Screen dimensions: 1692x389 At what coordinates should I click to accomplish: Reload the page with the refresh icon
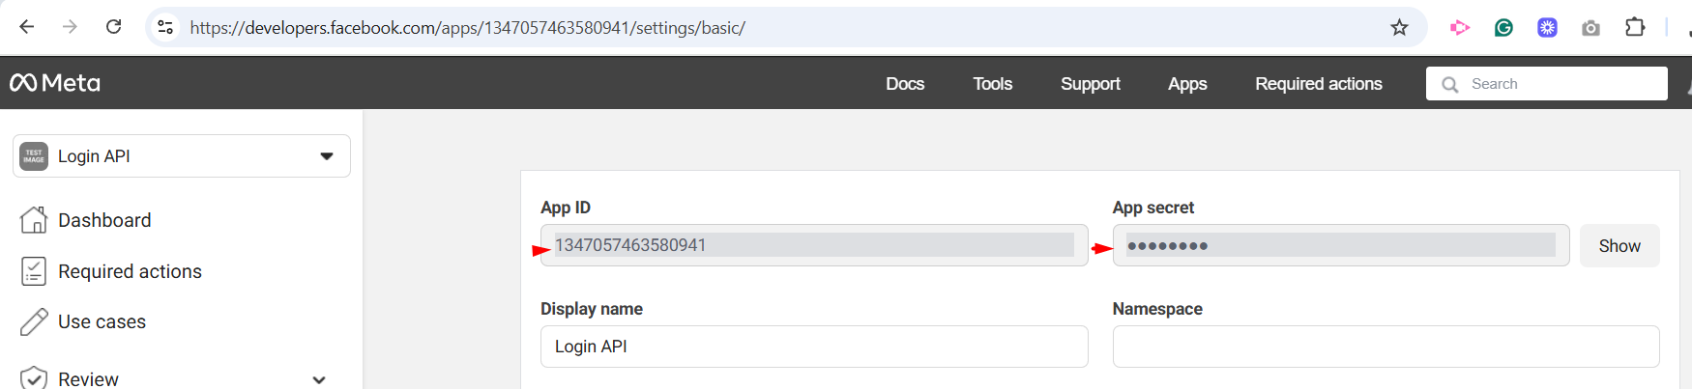coord(113,27)
